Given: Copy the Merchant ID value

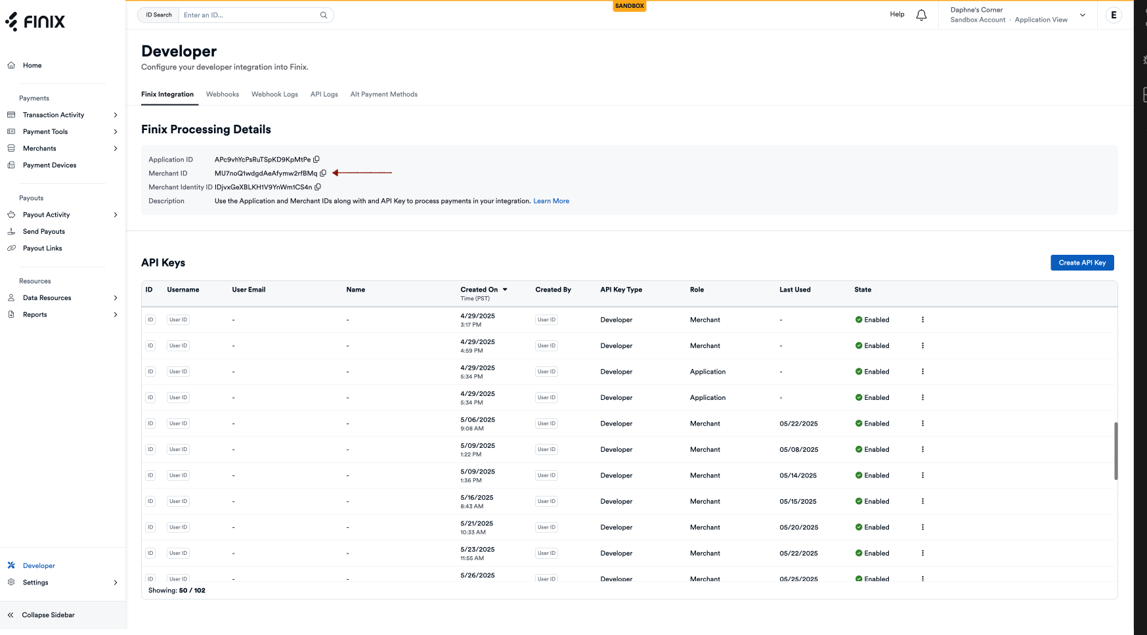Looking at the screenshot, I should point(322,173).
